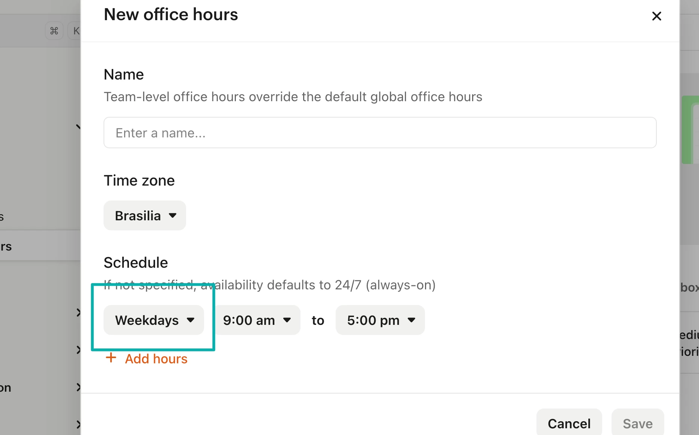Close the New office hours dialog
699x435 pixels.
pos(656,16)
